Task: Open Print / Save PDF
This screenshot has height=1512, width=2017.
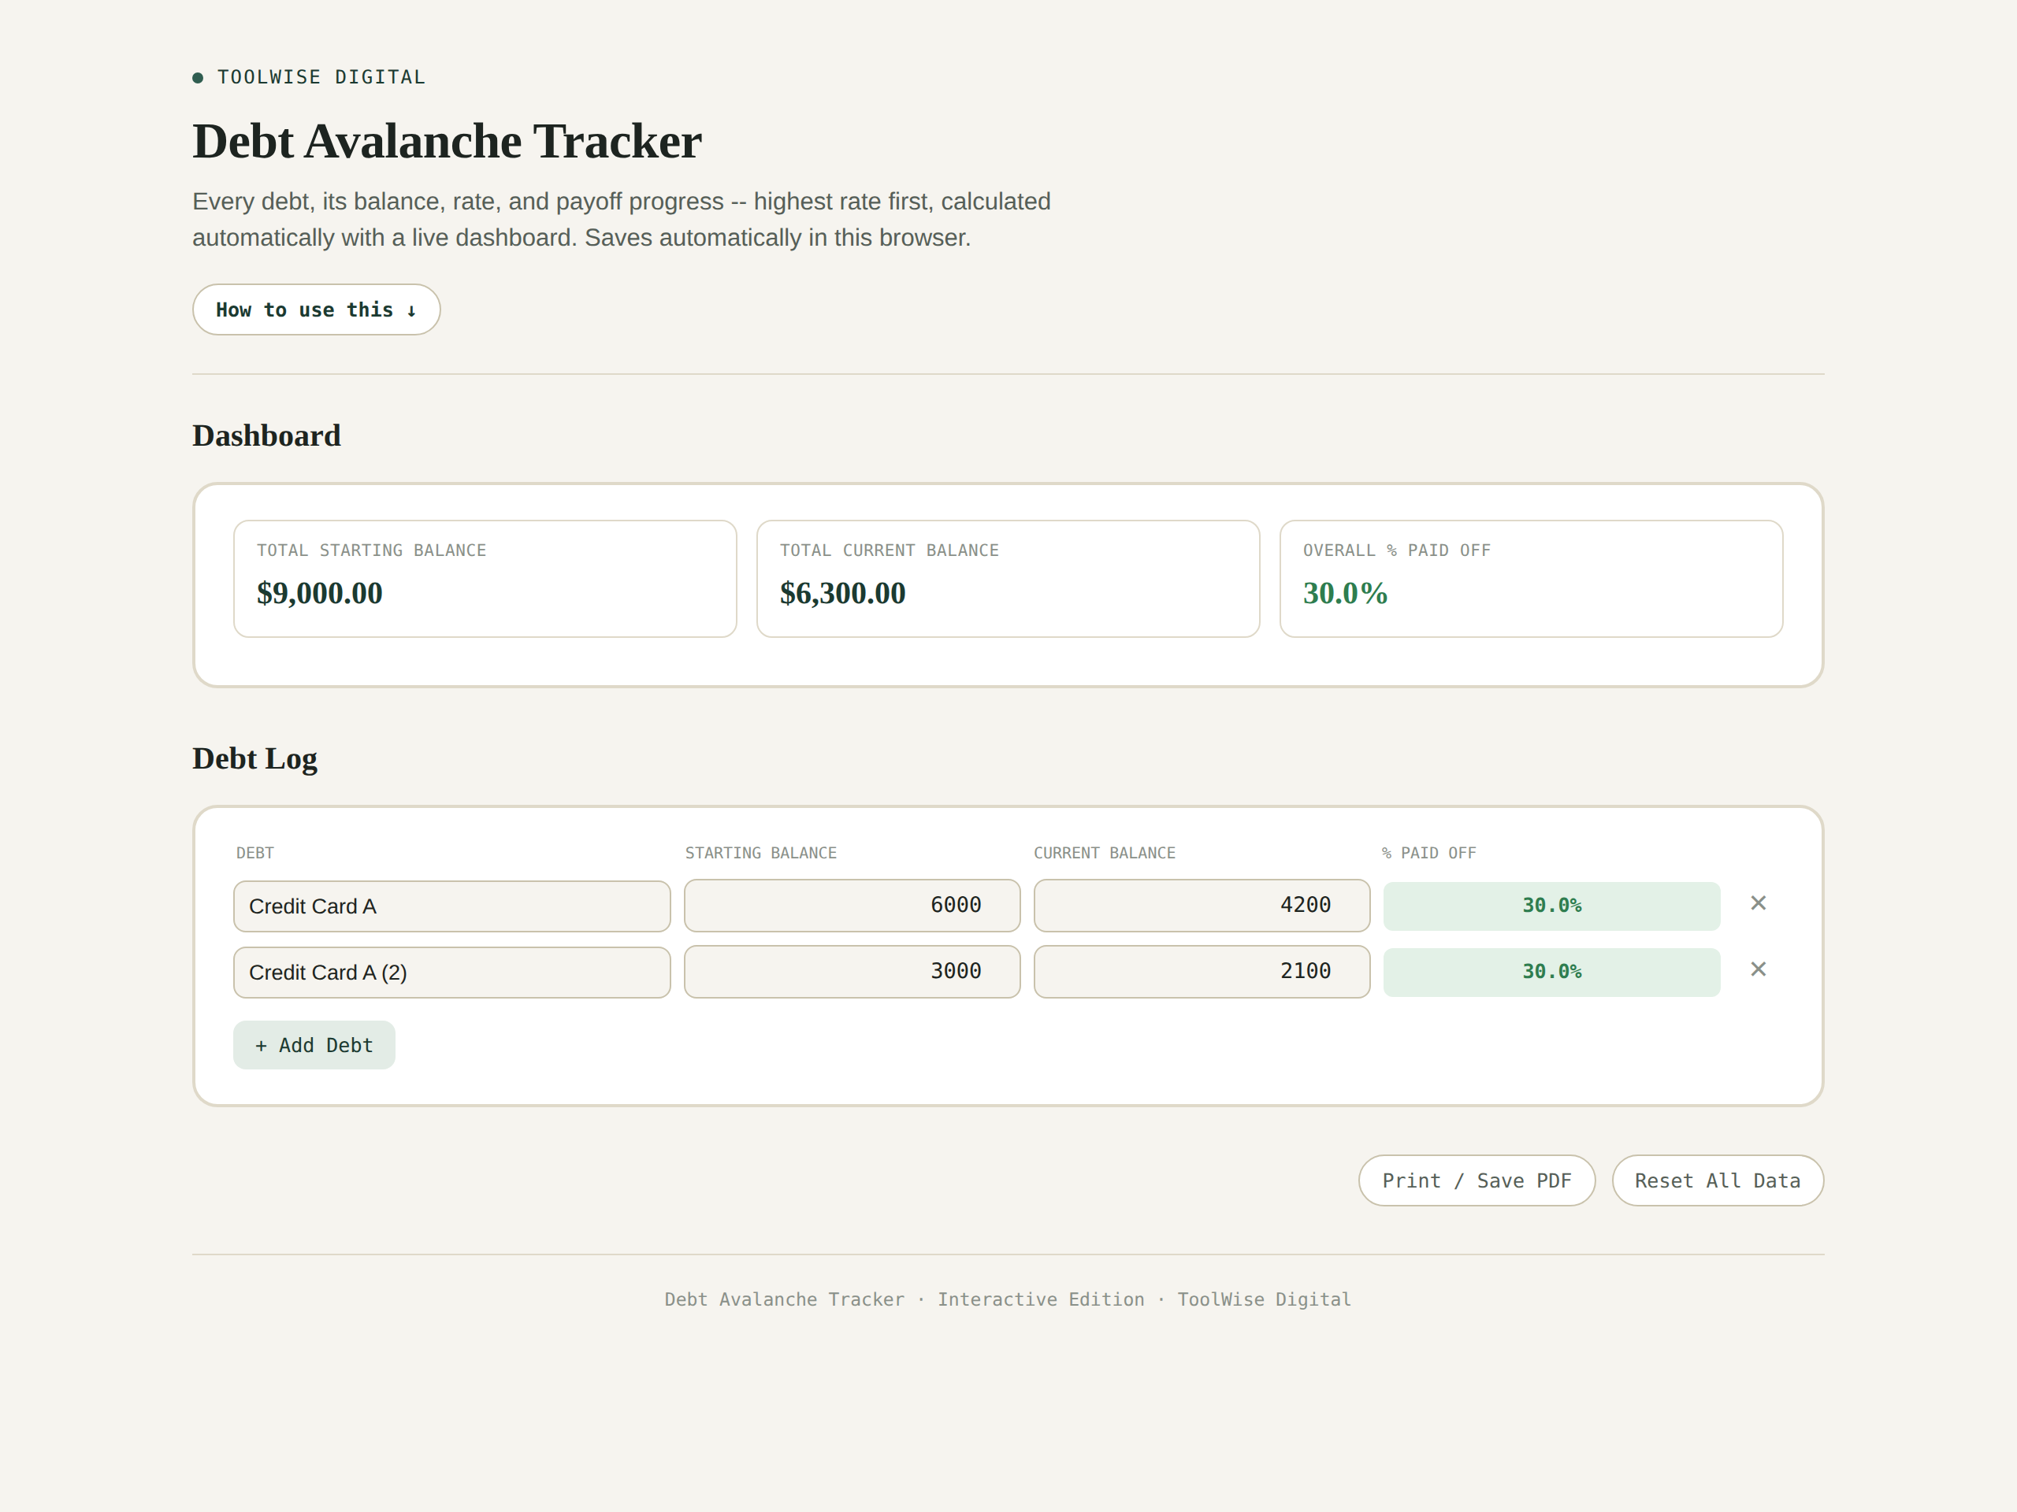Action: tap(1477, 1181)
